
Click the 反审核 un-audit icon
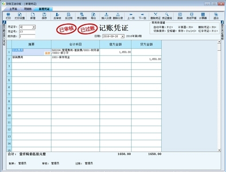57,16
